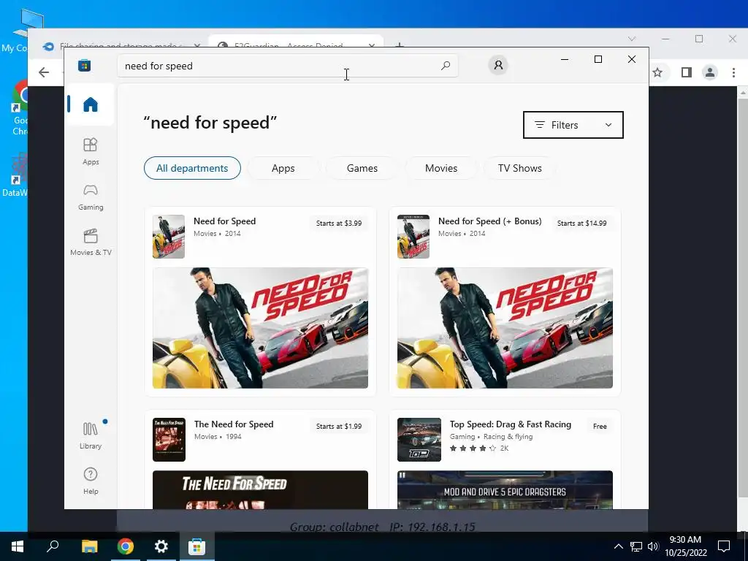The image size is (748, 561).
Task: Switch to the File sharing Chrome tab
Action: coord(121,45)
